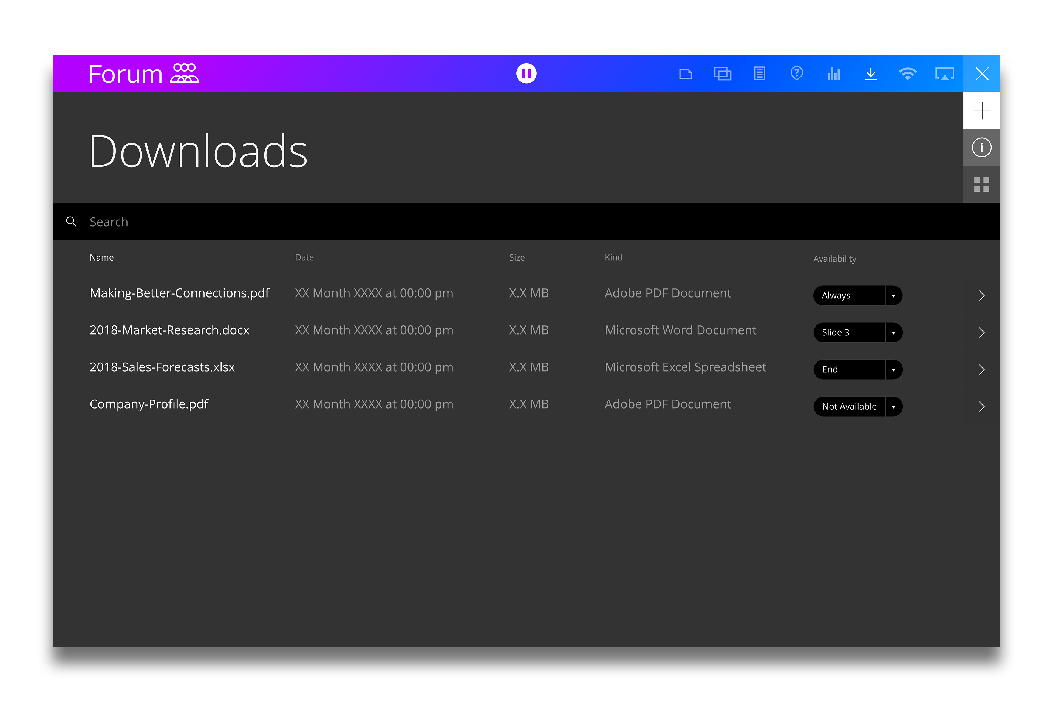Sort by the Availability column header
1053x702 pixels.
[x=834, y=259]
